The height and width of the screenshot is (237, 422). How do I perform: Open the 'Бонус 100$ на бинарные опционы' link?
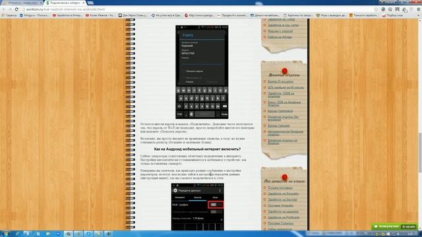click(284, 103)
